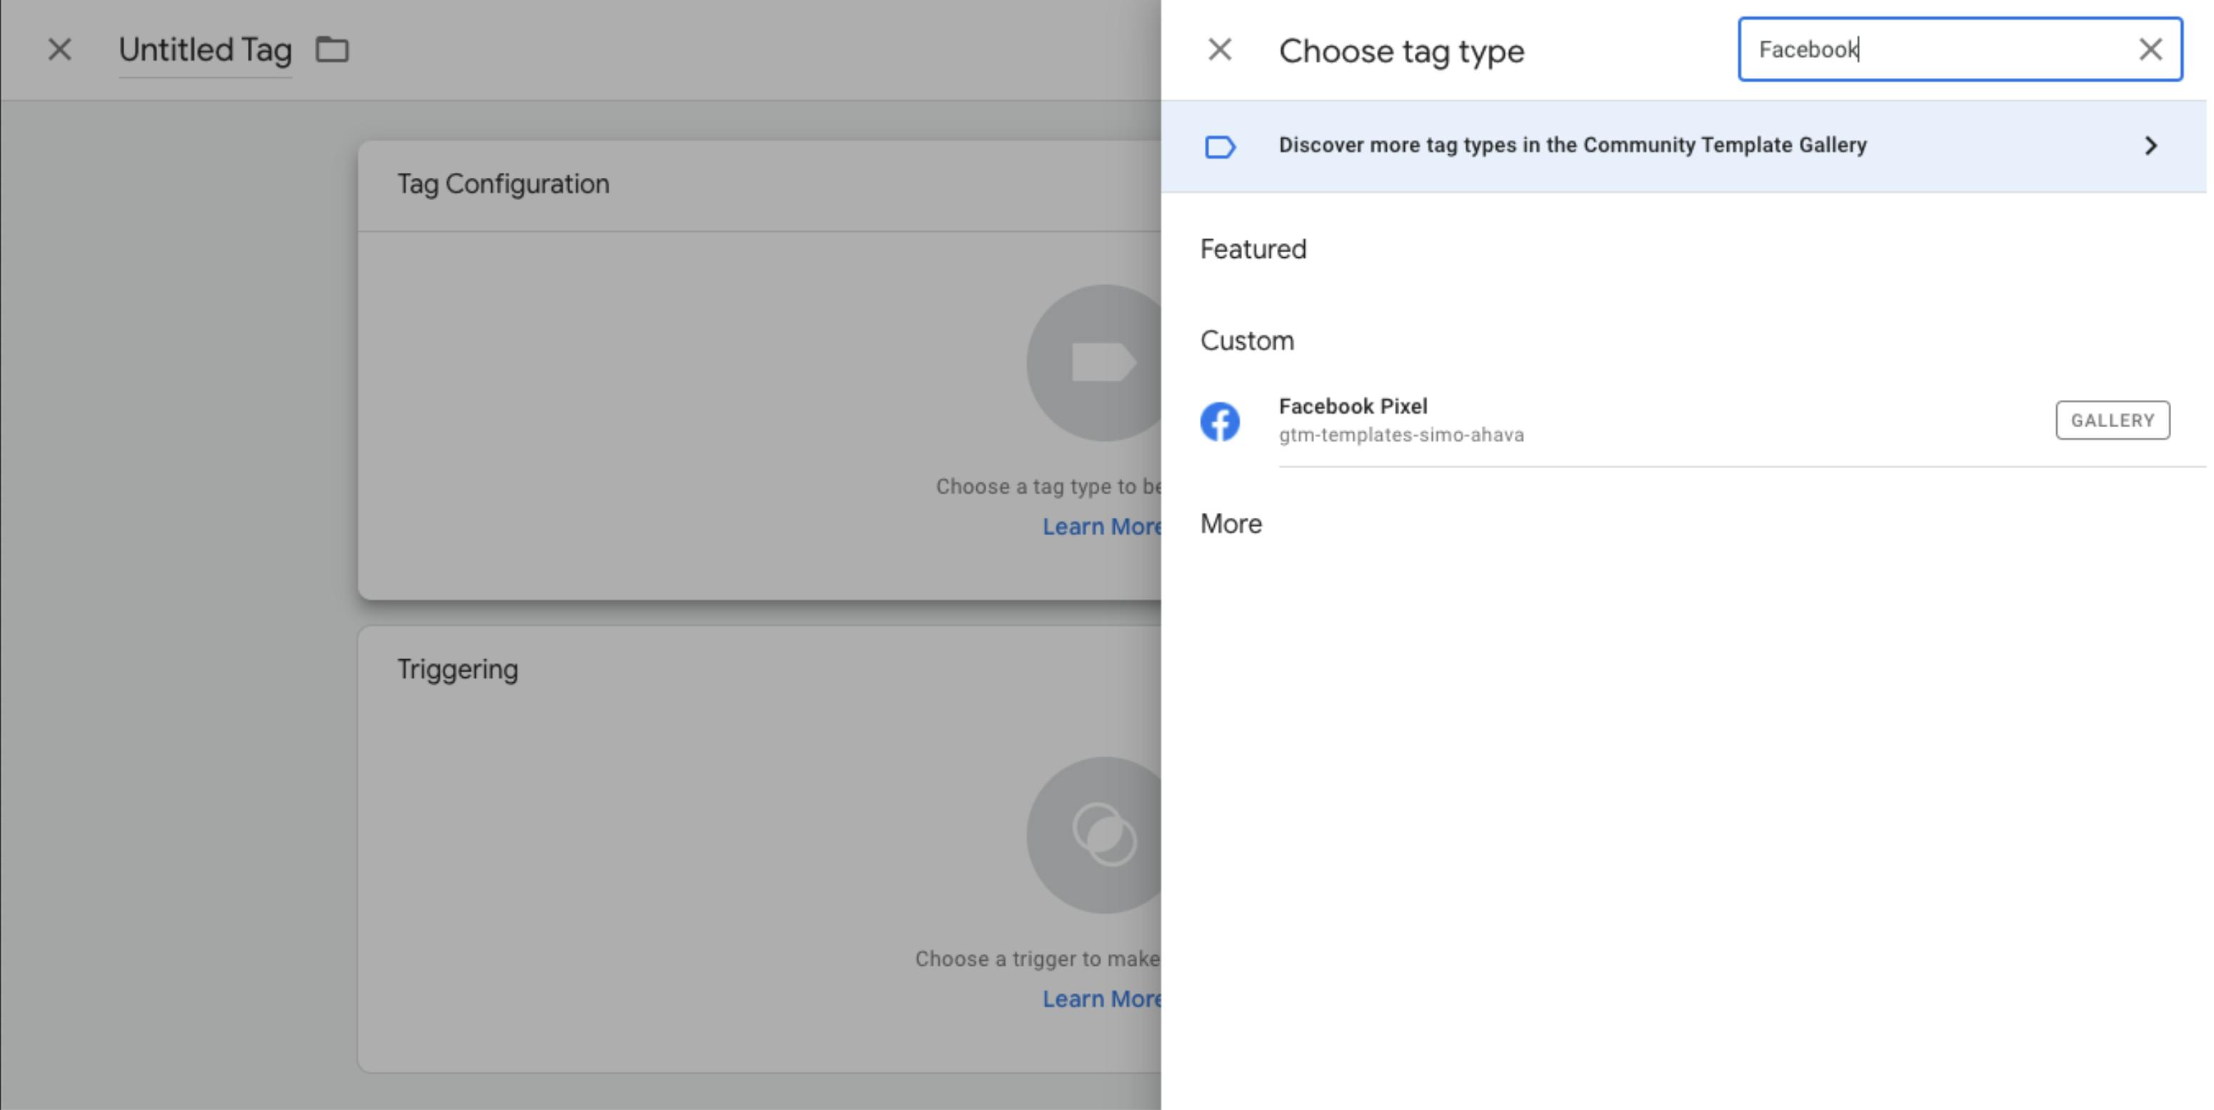Click the Triggering card header
Viewport: 2214px width, 1110px height.
(457, 670)
